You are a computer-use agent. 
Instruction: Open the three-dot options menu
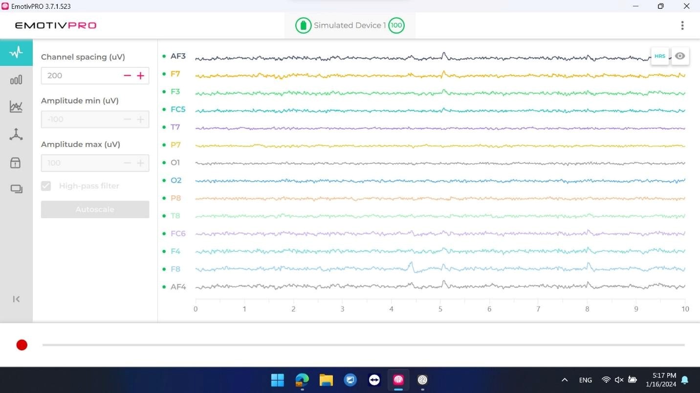(682, 25)
